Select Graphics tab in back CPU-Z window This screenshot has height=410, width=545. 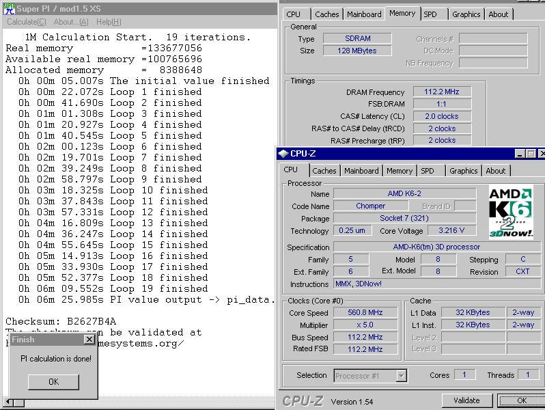[x=466, y=14]
